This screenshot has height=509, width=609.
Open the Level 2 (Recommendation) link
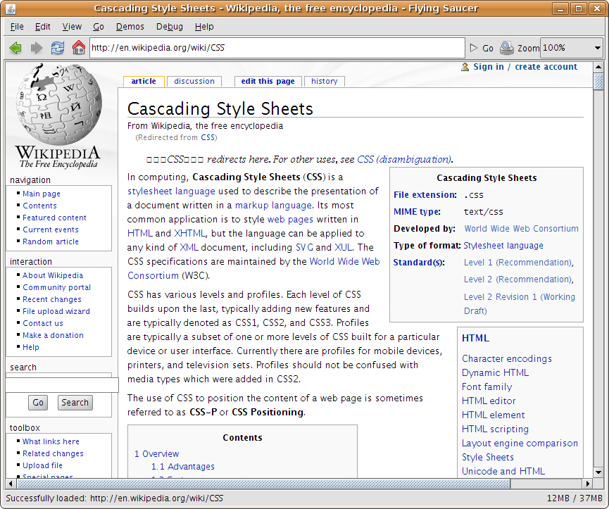[x=518, y=279]
